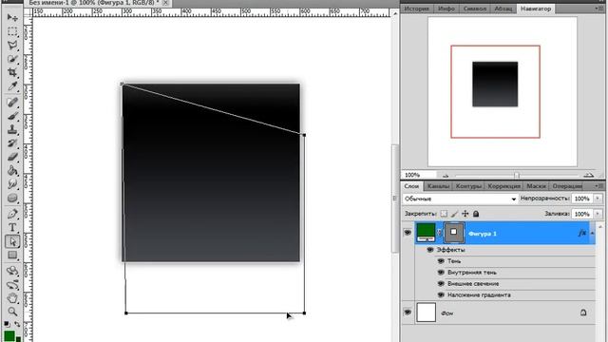Toggle lock position

pos(465,214)
